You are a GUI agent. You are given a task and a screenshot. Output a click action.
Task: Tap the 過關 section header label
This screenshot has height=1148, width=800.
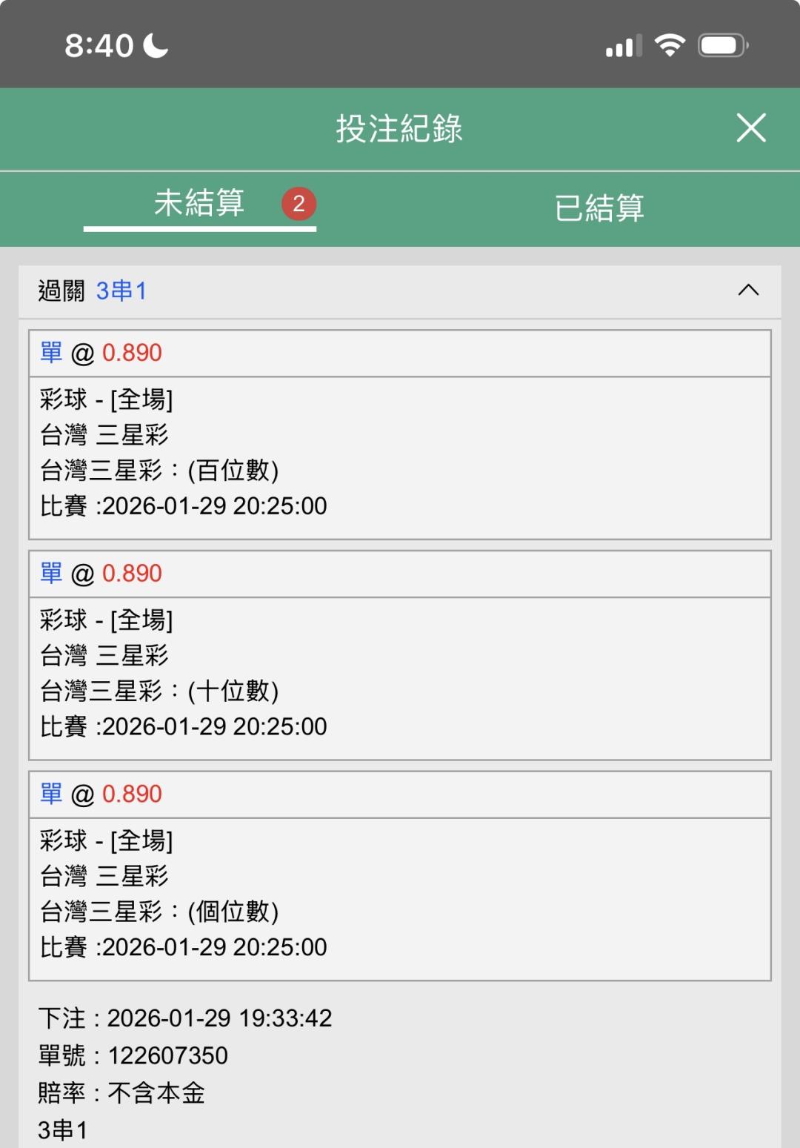(x=61, y=291)
